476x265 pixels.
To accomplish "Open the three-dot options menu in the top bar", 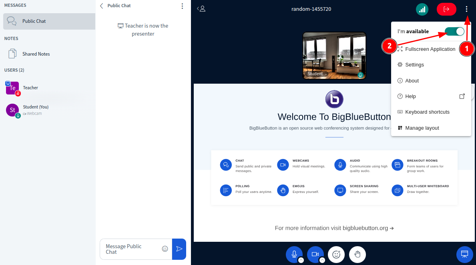I will point(466,9).
